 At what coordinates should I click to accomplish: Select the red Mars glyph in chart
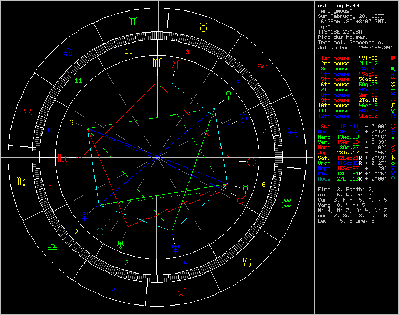(x=241, y=200)
